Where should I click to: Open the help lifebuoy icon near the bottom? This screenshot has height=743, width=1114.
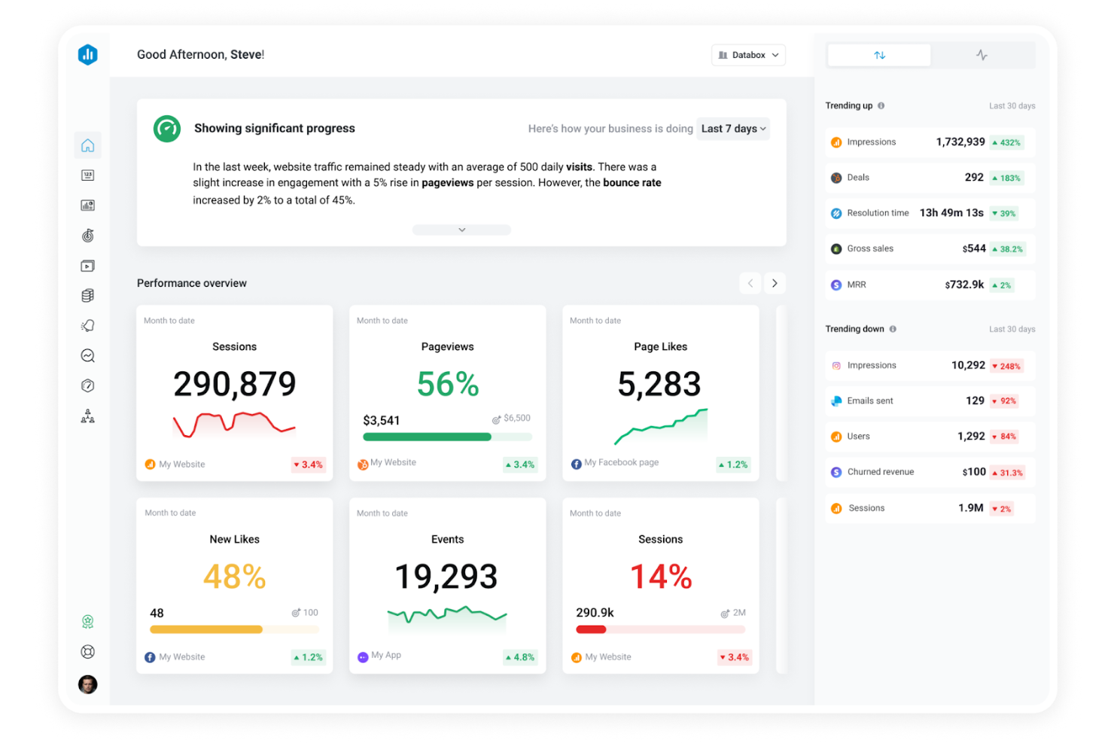pos(88,652)
